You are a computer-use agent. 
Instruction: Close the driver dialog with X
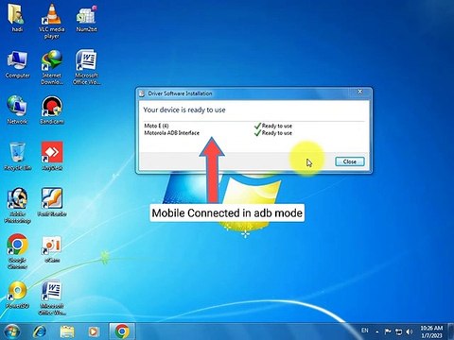[359, 92]
